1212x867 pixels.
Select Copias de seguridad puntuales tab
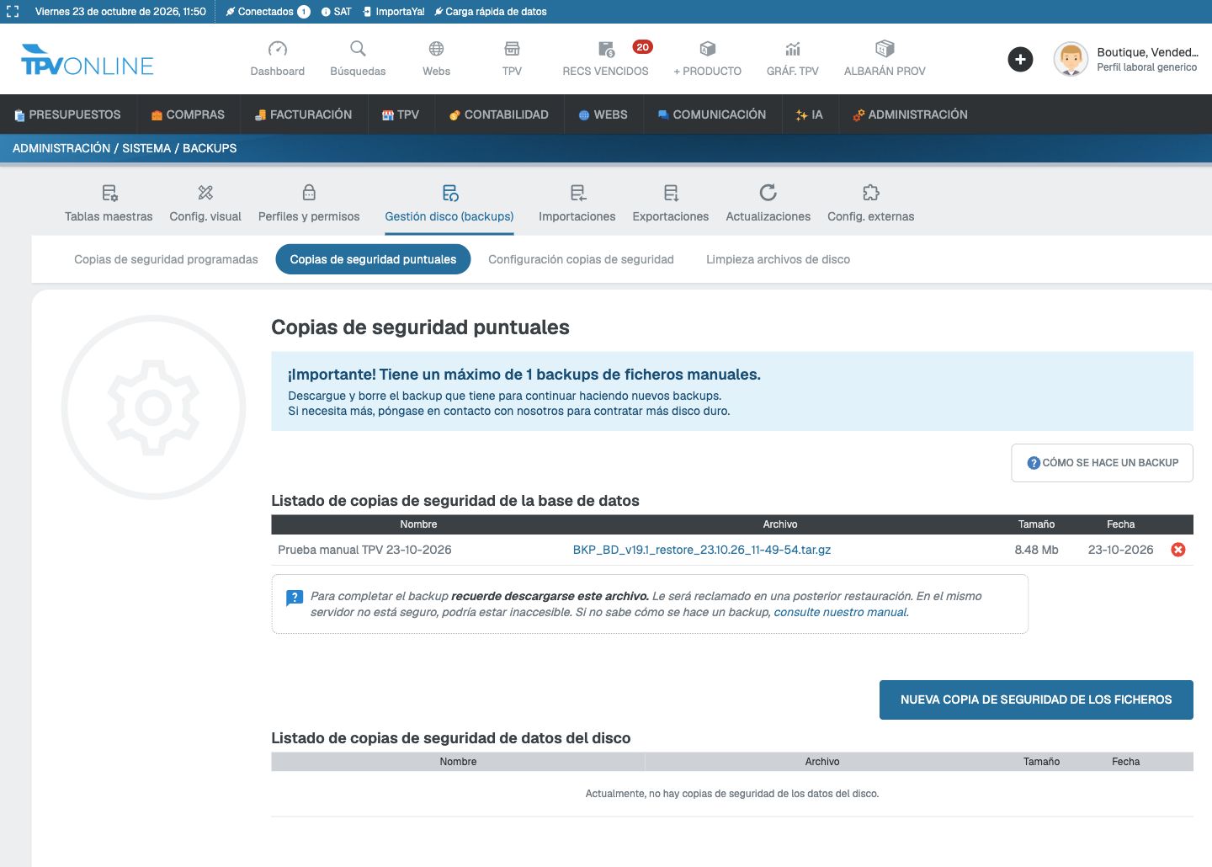coord(373,259)
